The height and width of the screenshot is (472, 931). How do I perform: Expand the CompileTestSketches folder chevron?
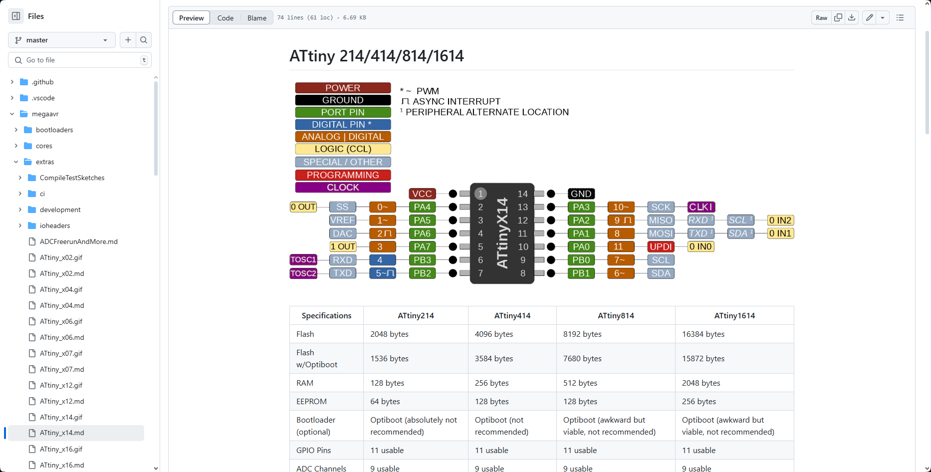(x=20, y=178)
